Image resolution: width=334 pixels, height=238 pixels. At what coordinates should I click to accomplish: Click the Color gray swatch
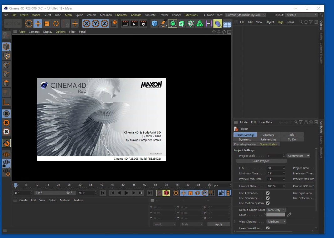[276, 214]
